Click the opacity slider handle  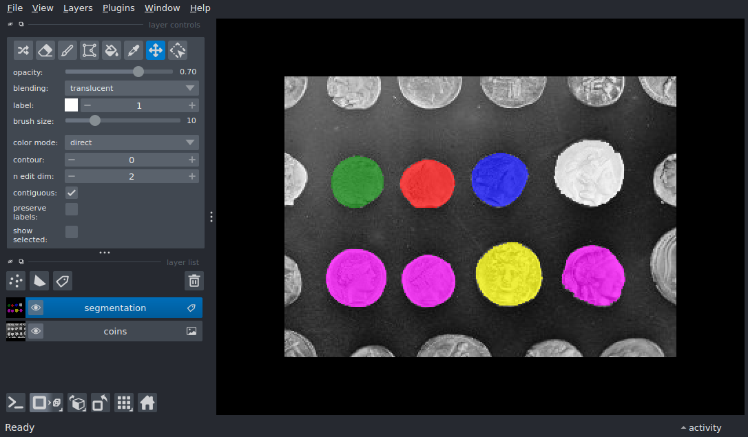pyautogui.click(x=138, y=72)
